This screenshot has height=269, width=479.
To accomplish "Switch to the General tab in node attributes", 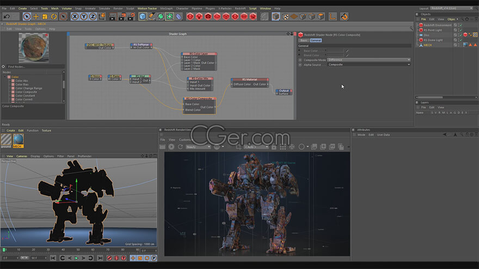I will [x=316, y=40].
